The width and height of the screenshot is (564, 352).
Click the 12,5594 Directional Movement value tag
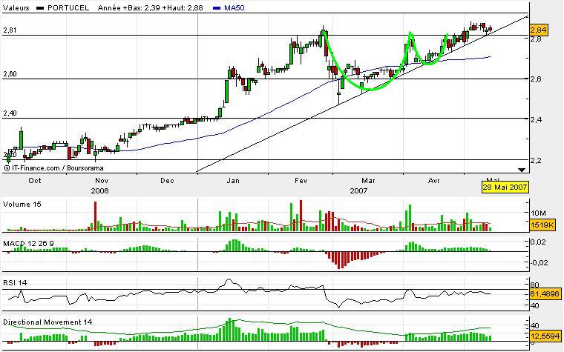[x=545, y=336]
